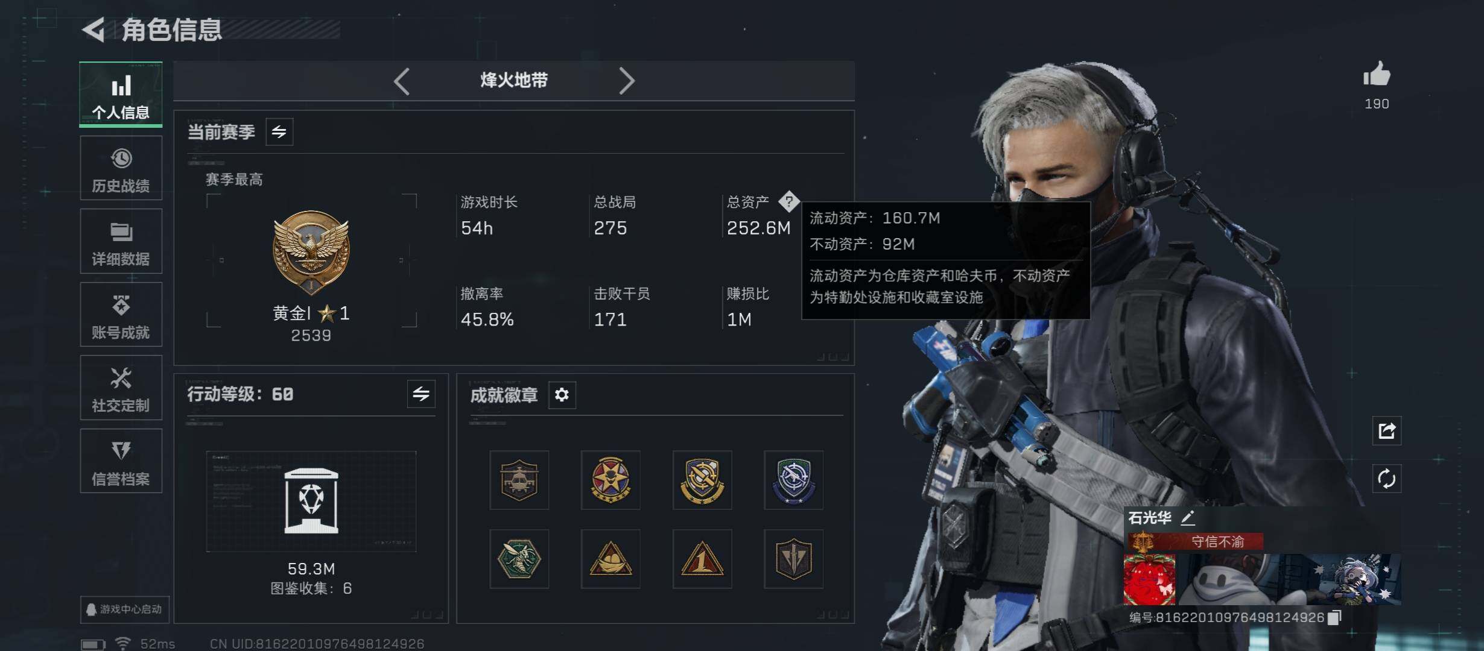Click the 游戏中心启动 button

125,609
